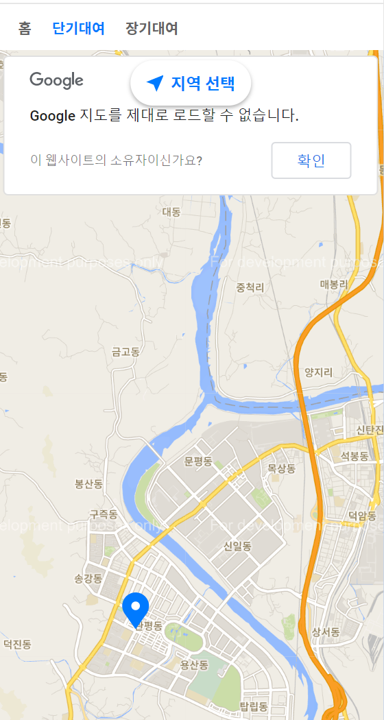Switch to the 단기대여 tab
The image size is (384, 720).
click(79, 29)
